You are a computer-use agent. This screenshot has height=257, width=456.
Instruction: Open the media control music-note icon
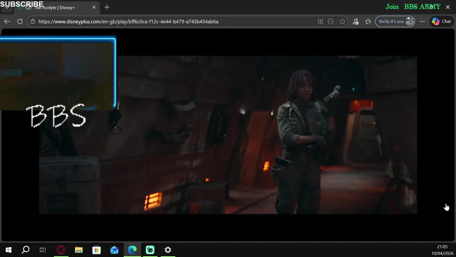coord(356,21)
